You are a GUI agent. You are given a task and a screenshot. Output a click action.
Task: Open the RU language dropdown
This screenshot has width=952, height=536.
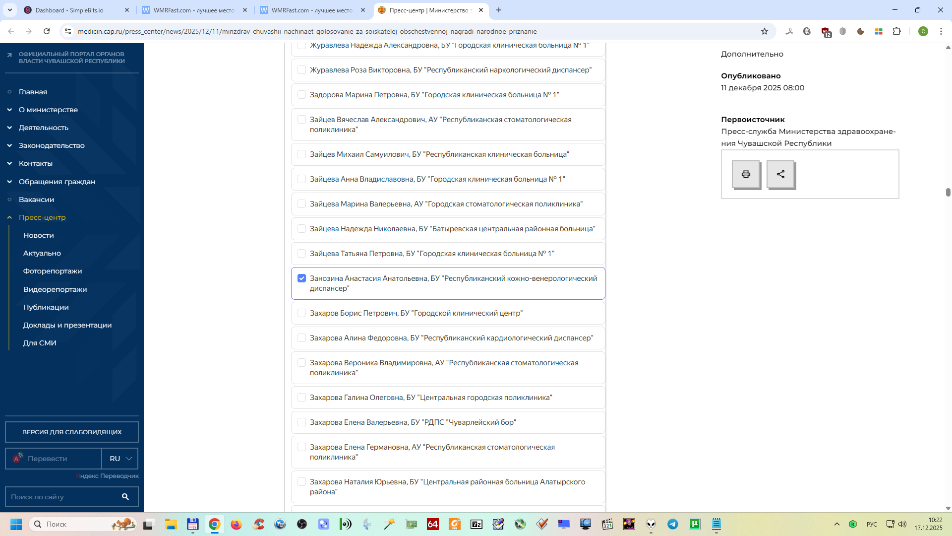pyautogui.click(x=120, y=459)
